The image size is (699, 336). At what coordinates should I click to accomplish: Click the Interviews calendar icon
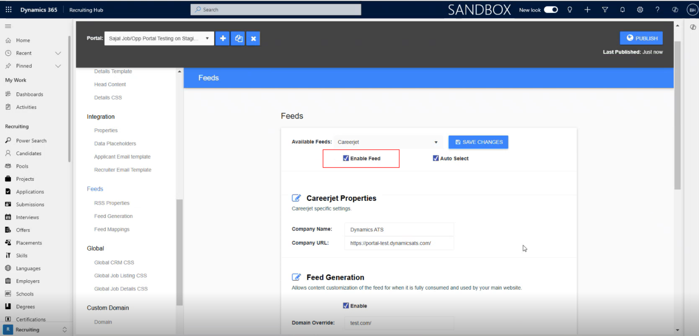8,217
